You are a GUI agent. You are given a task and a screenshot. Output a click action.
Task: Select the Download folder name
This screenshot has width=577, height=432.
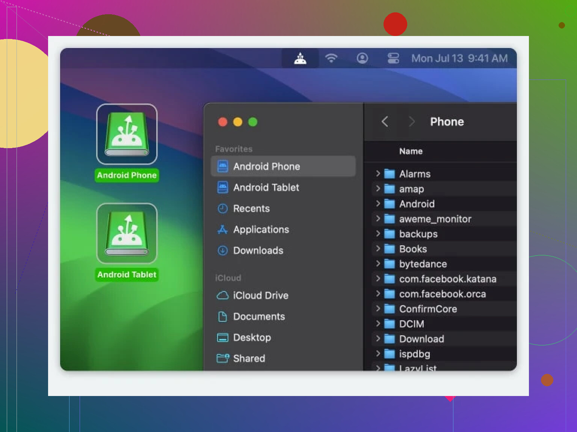click(421, 339)
